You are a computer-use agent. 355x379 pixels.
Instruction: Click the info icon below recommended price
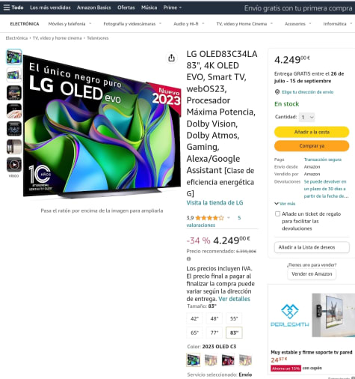pos(188,259)
